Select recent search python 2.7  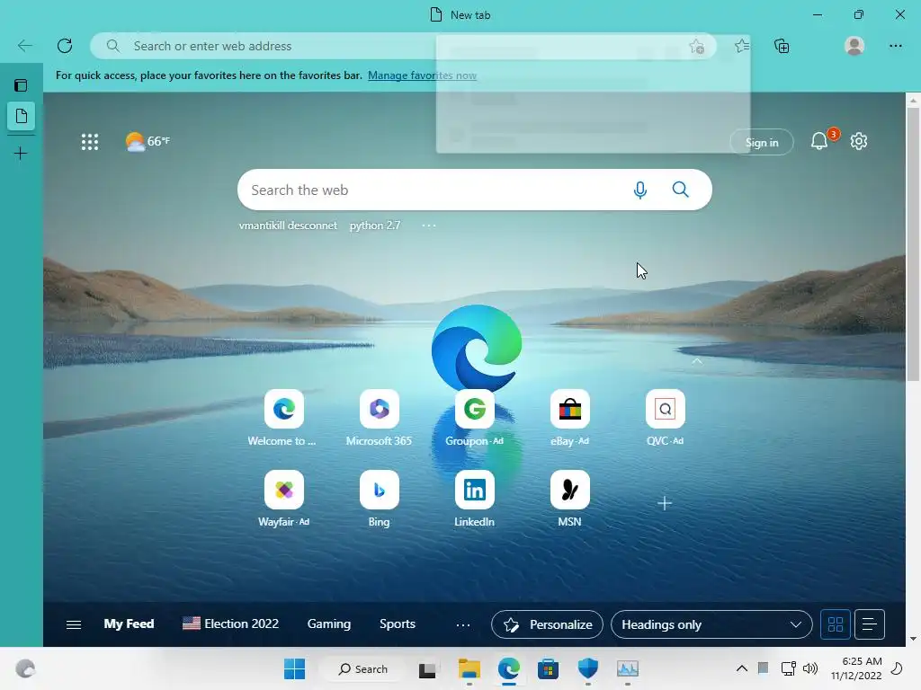[x=375, y=226]
